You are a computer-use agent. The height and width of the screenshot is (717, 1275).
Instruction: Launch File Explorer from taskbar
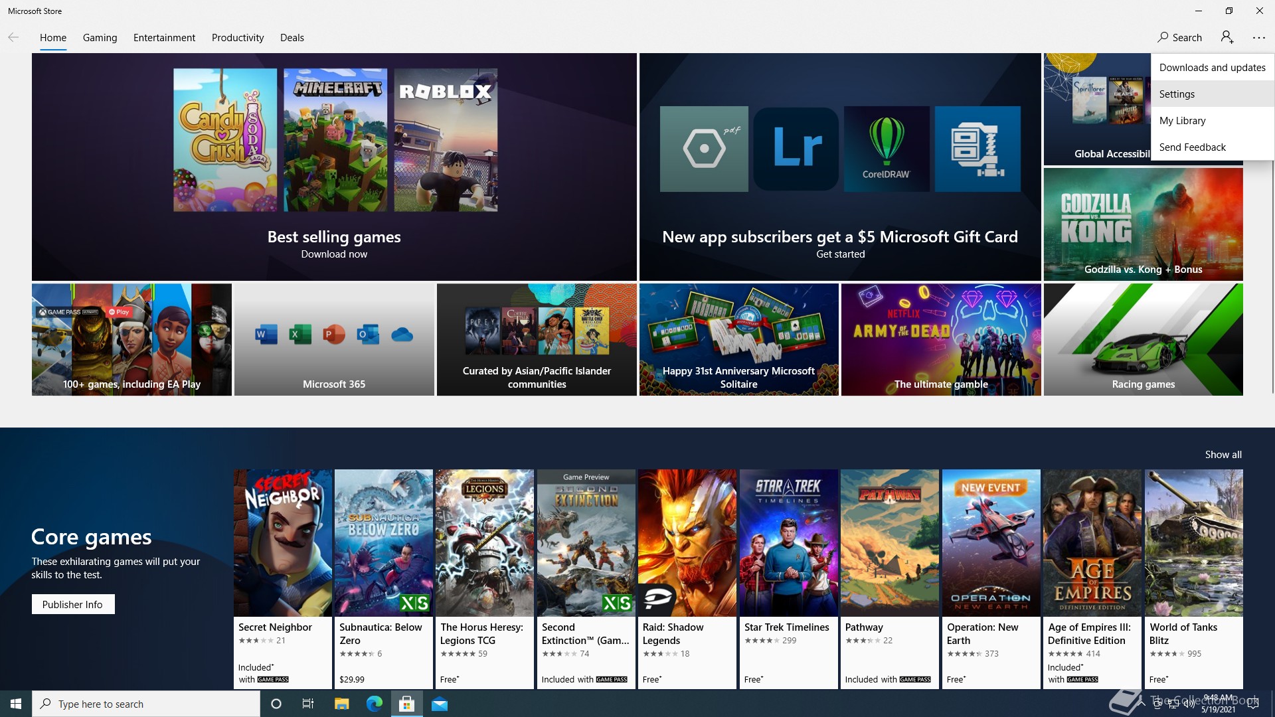pos(341,704)
